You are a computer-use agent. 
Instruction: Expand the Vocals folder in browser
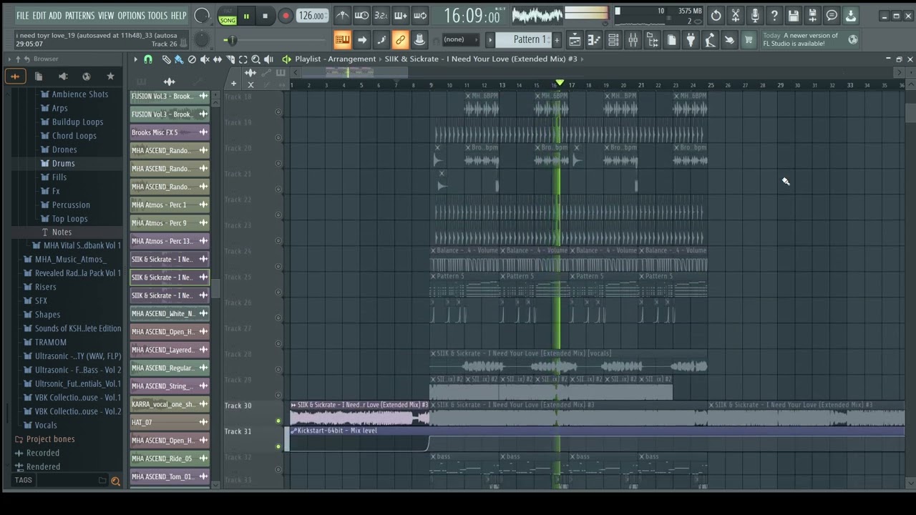pos(46,425)
